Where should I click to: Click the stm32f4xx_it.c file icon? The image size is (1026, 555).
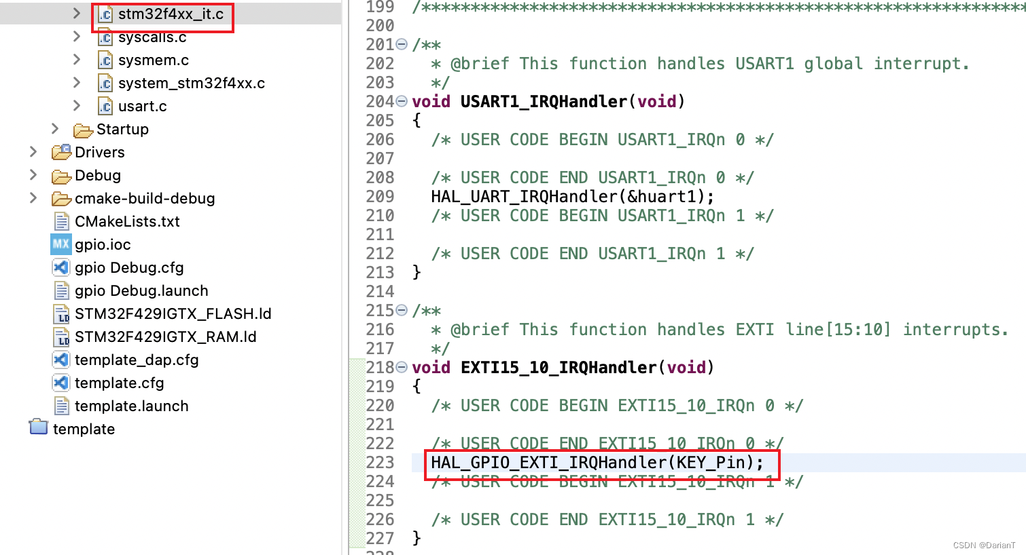pos(105,14)
